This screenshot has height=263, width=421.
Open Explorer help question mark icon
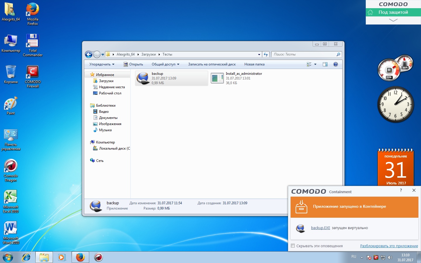pyautogui.click(x=336, y=64)
